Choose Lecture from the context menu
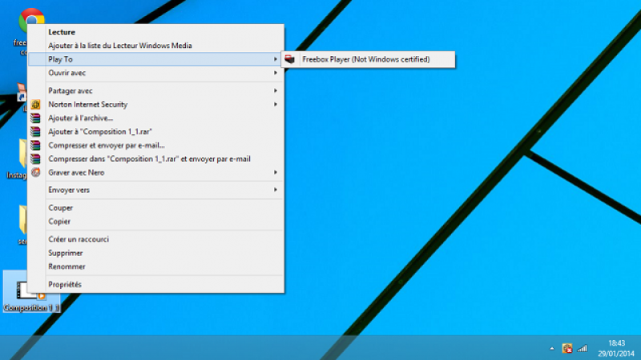This screenshot has height=360, width=641. pos(62,32)
